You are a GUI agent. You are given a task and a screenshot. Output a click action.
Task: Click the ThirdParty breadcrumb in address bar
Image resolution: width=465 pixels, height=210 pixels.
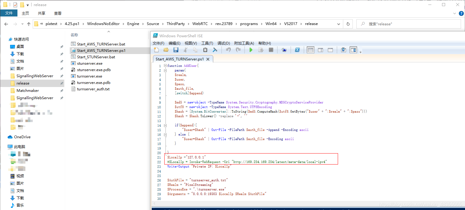tap(176, 24)
